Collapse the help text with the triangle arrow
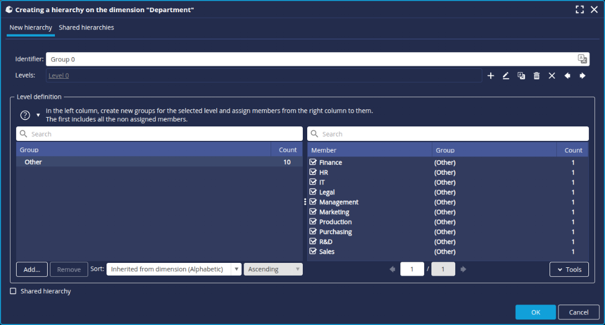The image size is (605, 325). [x=38, y=115]
